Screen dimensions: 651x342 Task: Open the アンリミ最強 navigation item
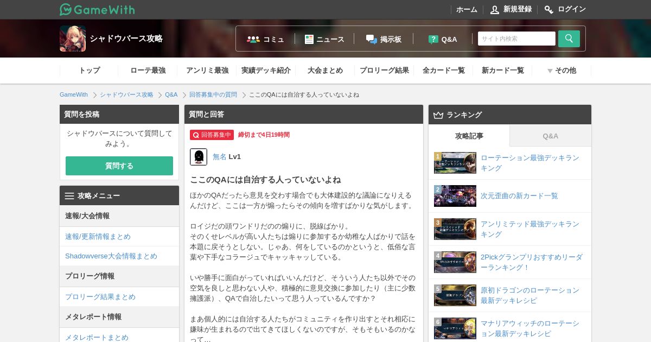tap(207, 71)
